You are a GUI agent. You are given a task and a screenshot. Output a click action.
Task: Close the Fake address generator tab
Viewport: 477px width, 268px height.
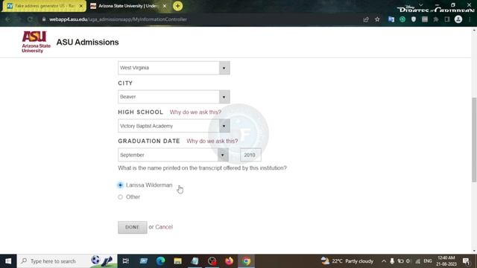click(81, 6)
